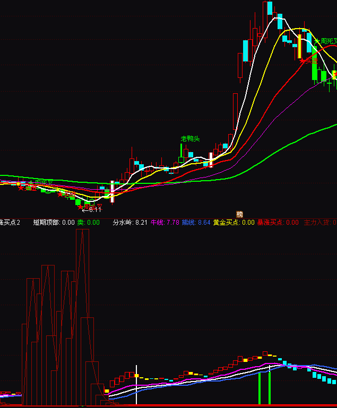337x408 pixels.
Task: Click the 榜 badge icon below chart
Action: (x=239, y=214)
